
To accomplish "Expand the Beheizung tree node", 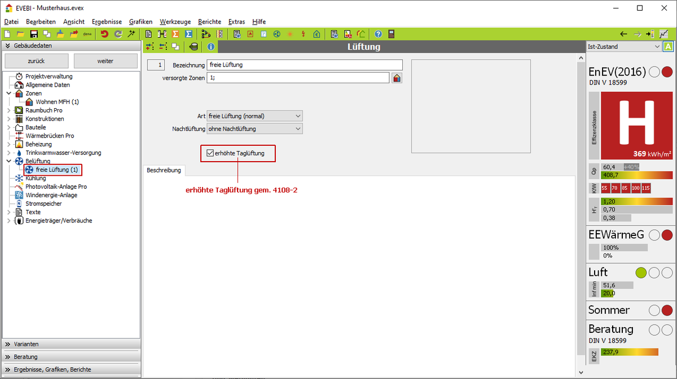I will [8, 144].
